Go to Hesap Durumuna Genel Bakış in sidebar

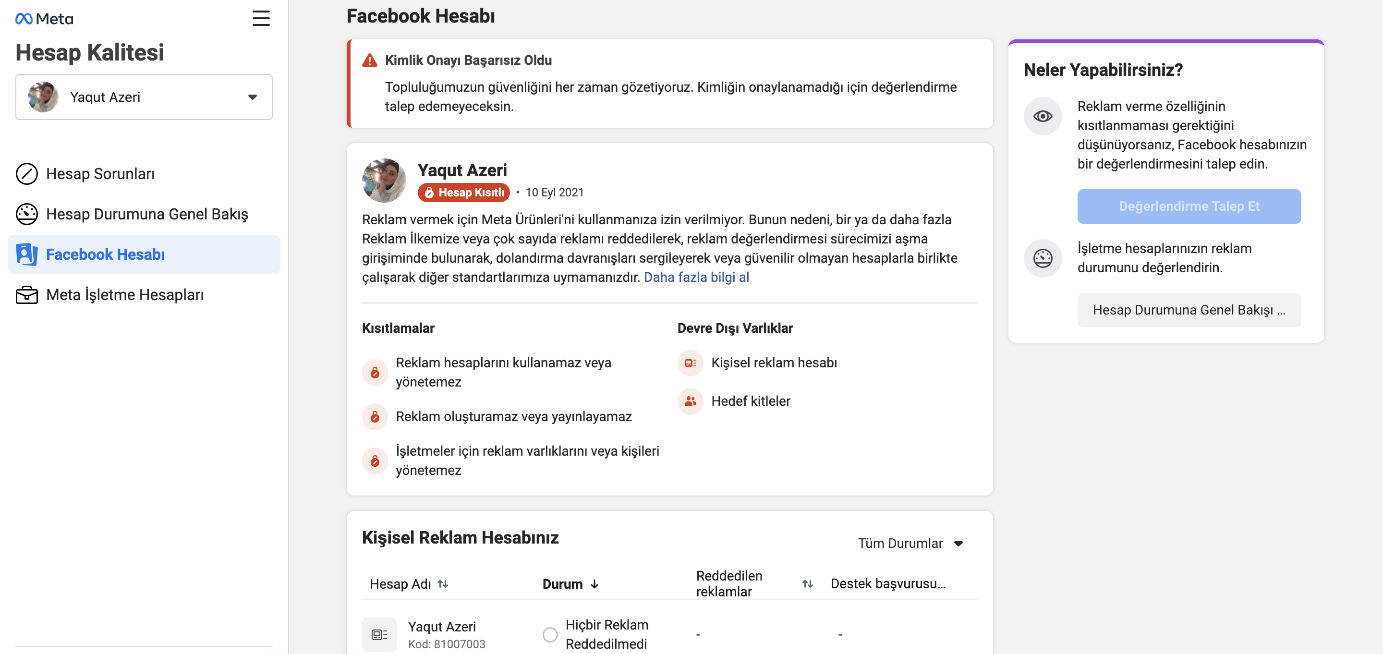(x=144, y=214)
